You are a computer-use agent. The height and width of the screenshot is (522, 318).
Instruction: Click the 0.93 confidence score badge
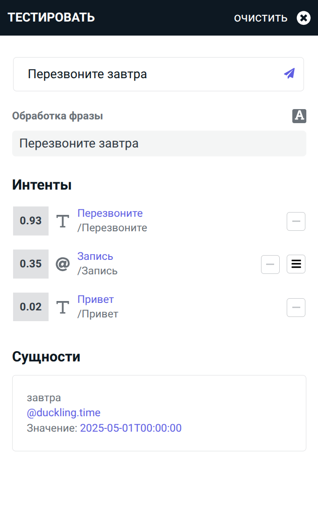coord(31,221)
